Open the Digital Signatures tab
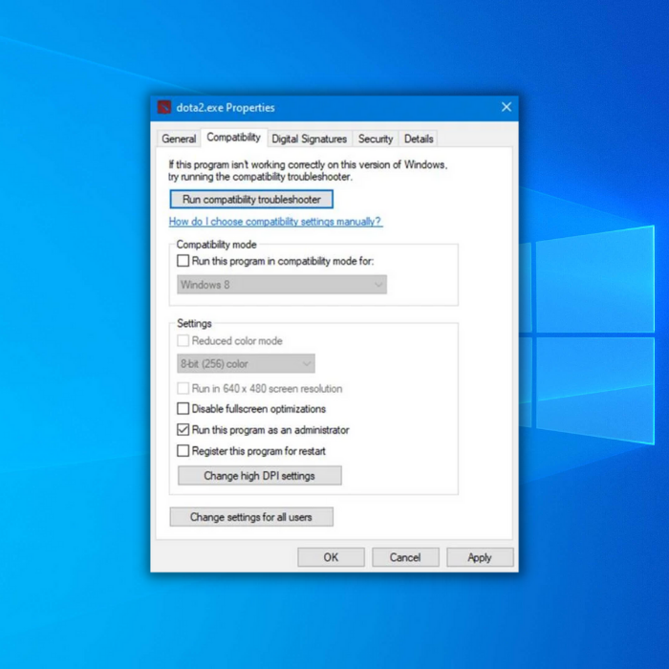Viewport: 669px width, 669px height. coord(310,139)
